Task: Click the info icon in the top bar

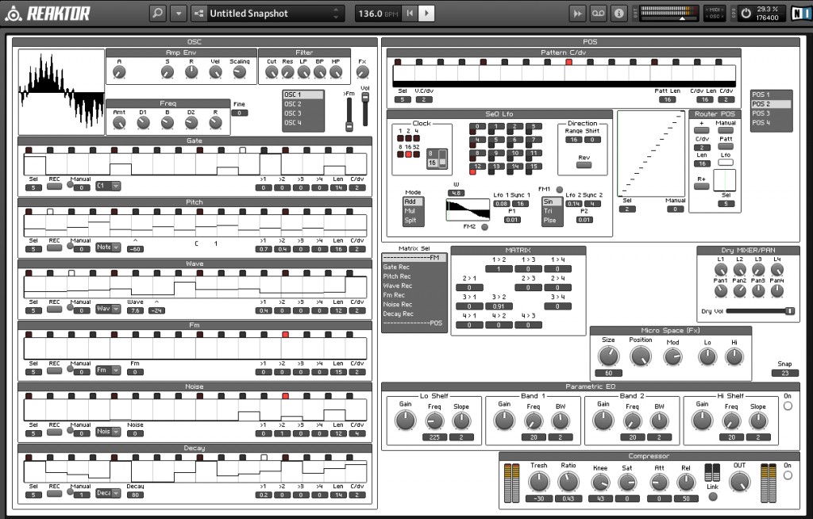Action: 618,13
